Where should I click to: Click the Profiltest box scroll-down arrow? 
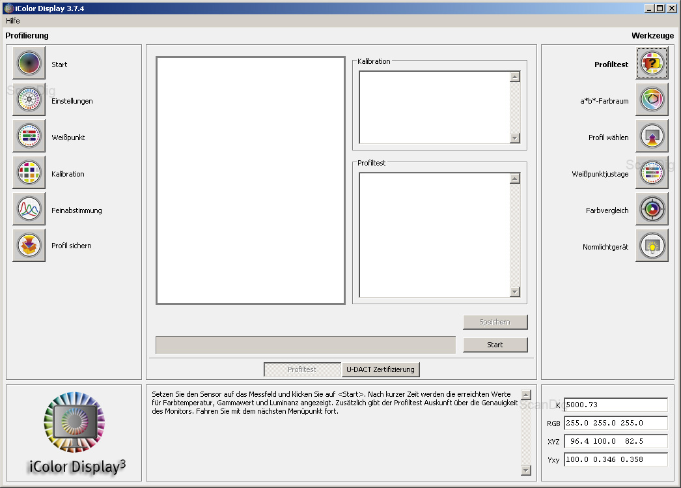[x=515, y=292]
